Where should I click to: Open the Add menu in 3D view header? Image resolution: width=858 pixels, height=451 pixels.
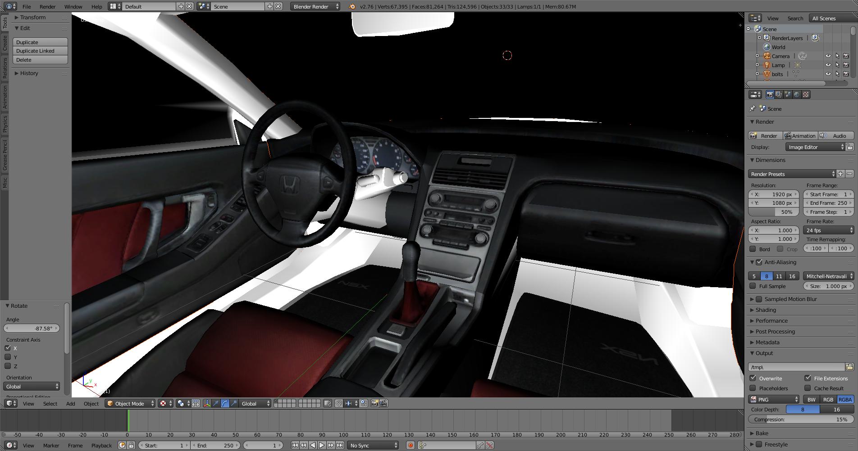coord(71,403)
